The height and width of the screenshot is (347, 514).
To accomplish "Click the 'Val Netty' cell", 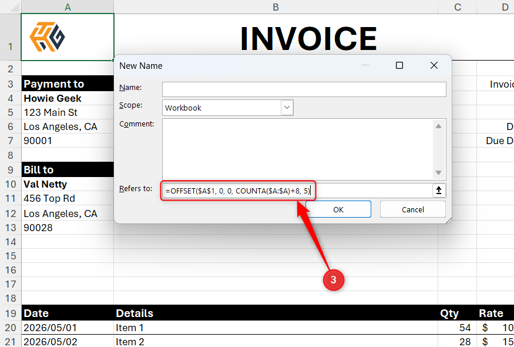I will pyautogui.click(x=68, y=184).
